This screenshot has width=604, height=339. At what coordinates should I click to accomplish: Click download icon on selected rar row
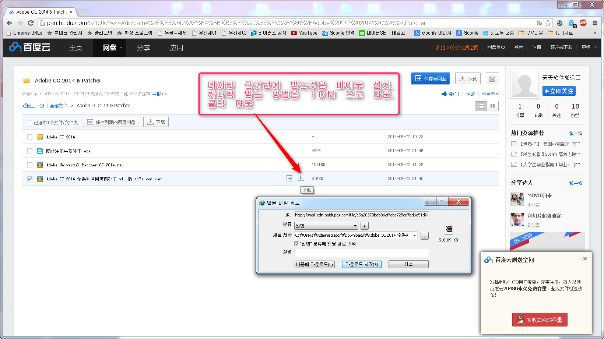click(301, 178)
